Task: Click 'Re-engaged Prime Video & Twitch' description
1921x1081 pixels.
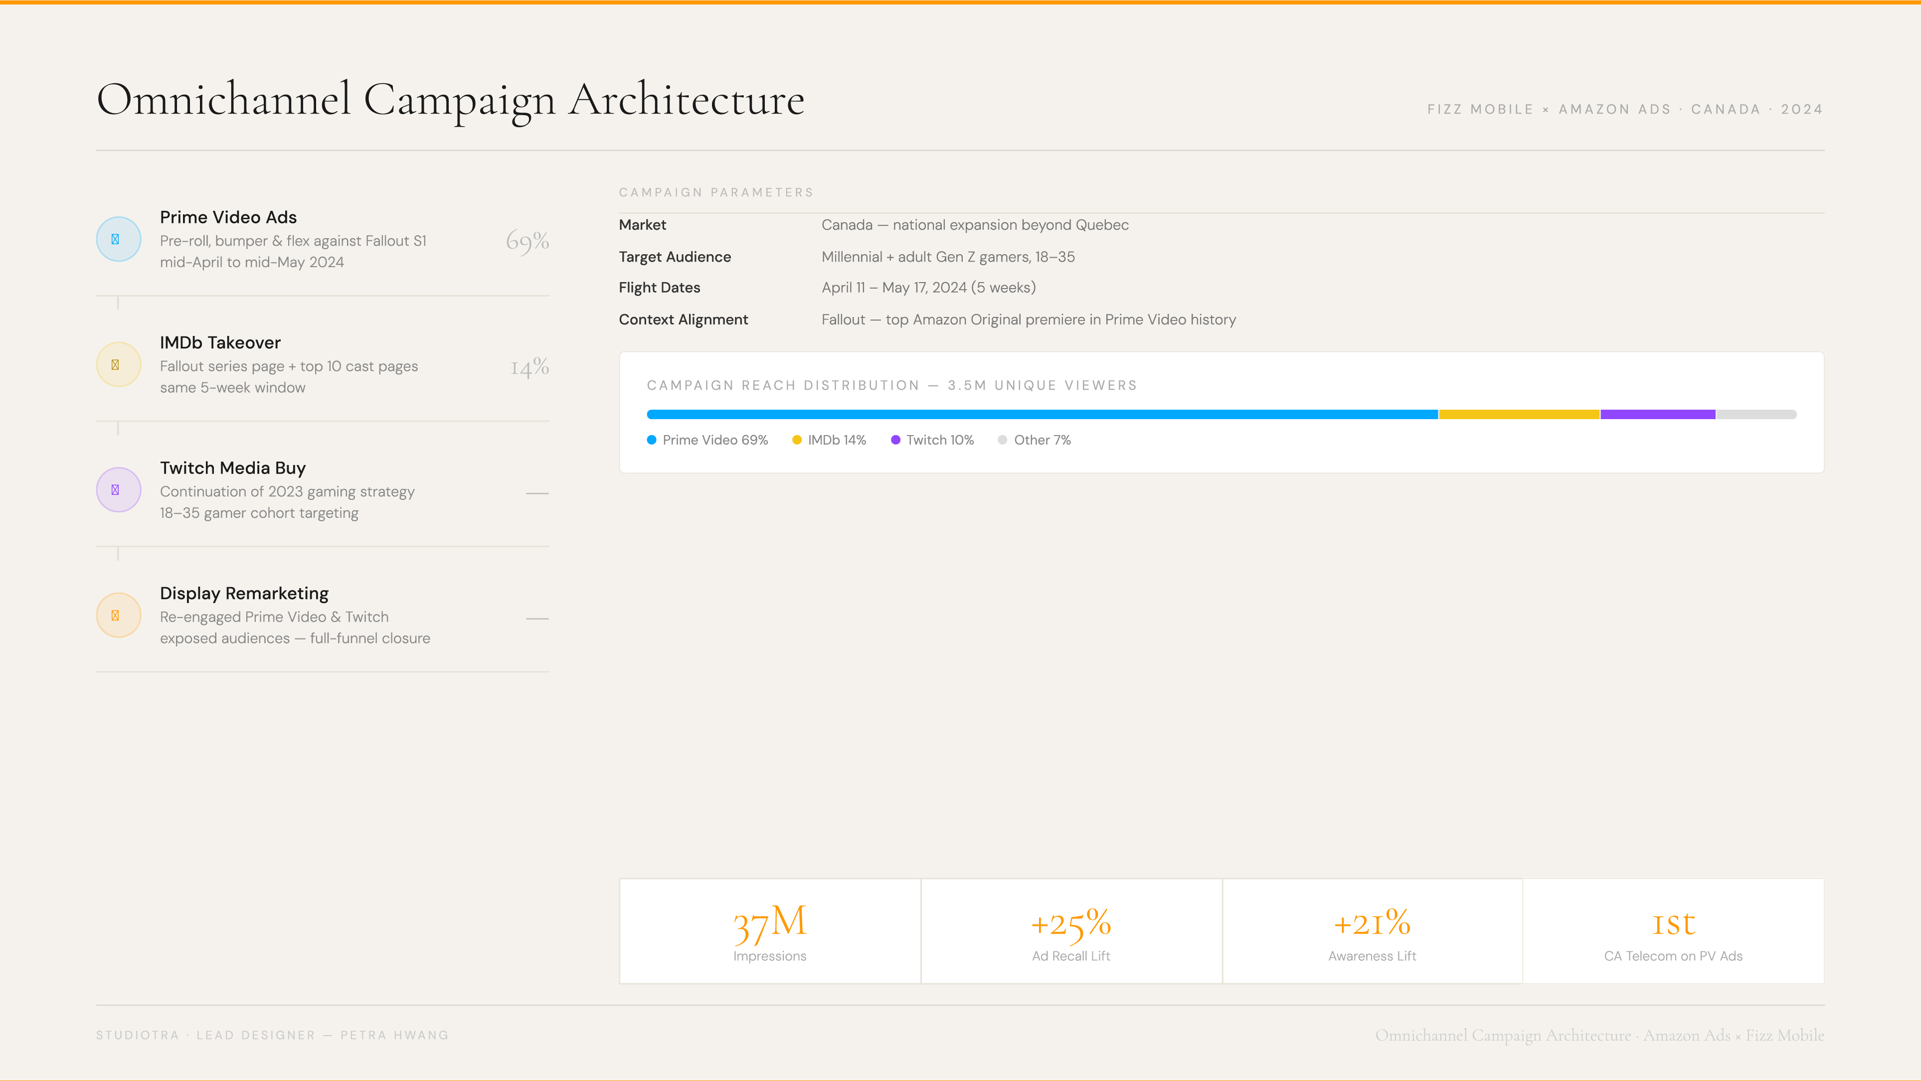Action: [274, 617]
